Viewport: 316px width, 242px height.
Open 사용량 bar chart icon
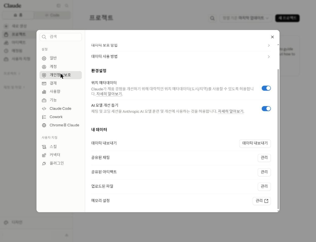(x=44, y=92)
